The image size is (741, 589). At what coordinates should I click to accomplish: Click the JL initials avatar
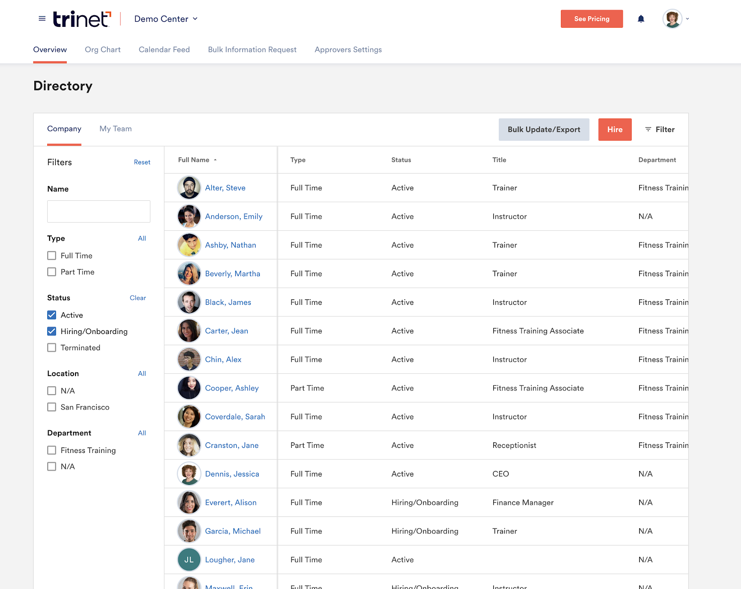point(189,560)
